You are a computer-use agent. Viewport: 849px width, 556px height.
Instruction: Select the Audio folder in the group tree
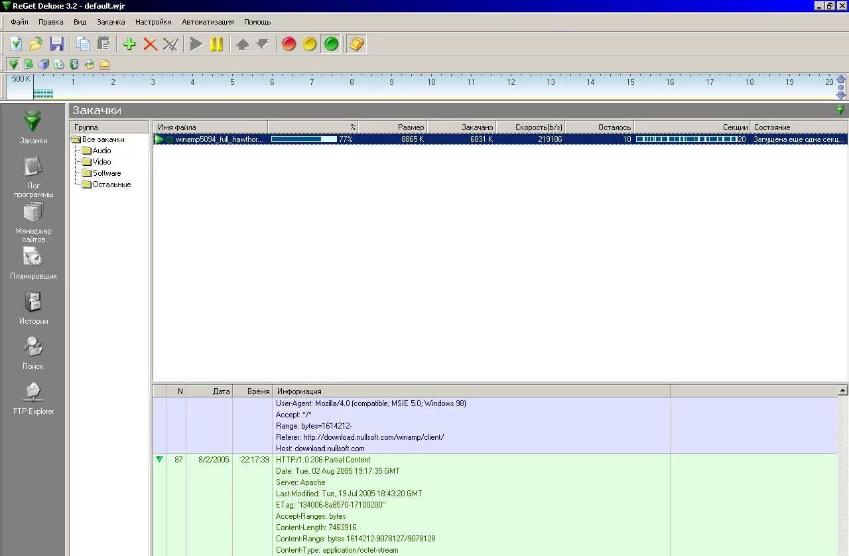click(101, 151)
